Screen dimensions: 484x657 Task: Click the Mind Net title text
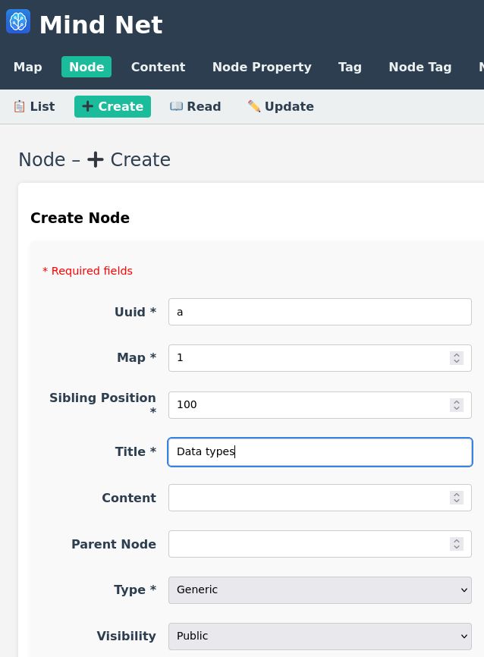click(x=101, y=25)
